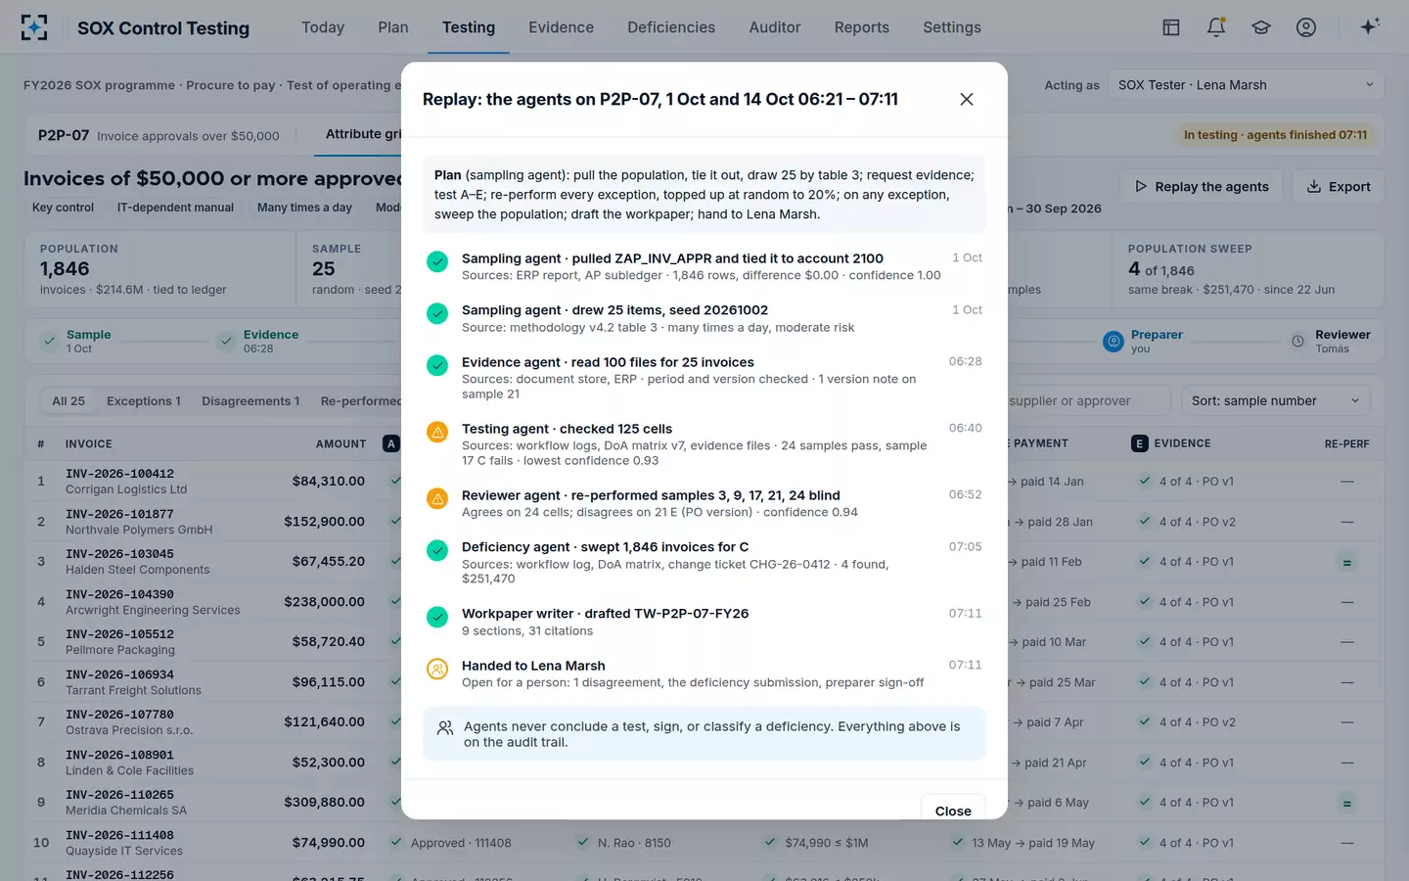Image resolution: width=1409 pixels, height=881 pixels.
Task: Click evidence check icon for INV-2026-100412 row
Action: [1144, 481]
